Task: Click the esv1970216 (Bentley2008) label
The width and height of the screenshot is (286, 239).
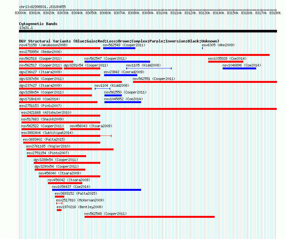Action: pyautogui.click(x=80, y=207)
